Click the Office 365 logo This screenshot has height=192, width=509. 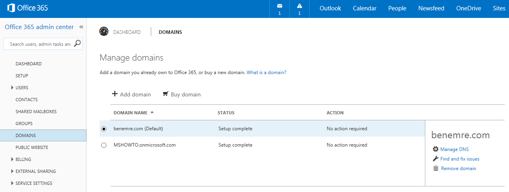[x=28, y=8]
